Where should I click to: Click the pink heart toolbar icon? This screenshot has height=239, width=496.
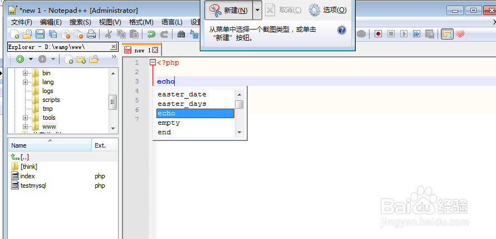(x=460, y=33)
